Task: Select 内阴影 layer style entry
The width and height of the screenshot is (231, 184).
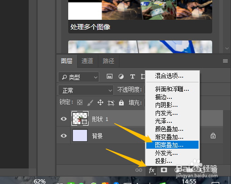Action: pyautogui.click(x=172, y=105)
